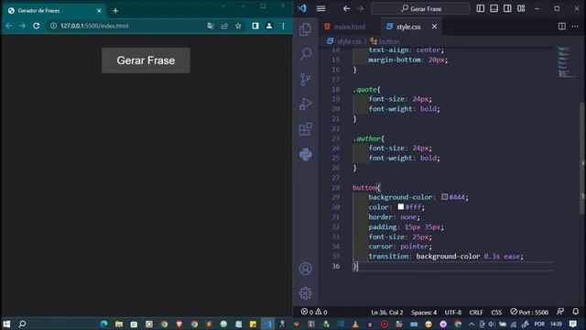Open the Manage gear settings icon
Viewport: 586px width, 330px height.
[305, 293]
